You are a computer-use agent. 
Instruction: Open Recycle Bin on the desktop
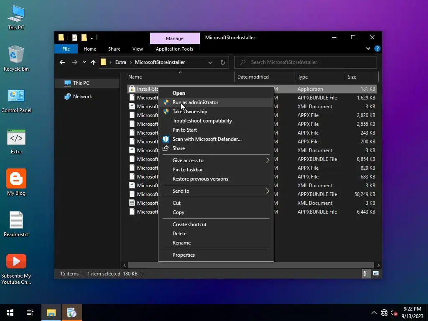click(x=16, y=59)
